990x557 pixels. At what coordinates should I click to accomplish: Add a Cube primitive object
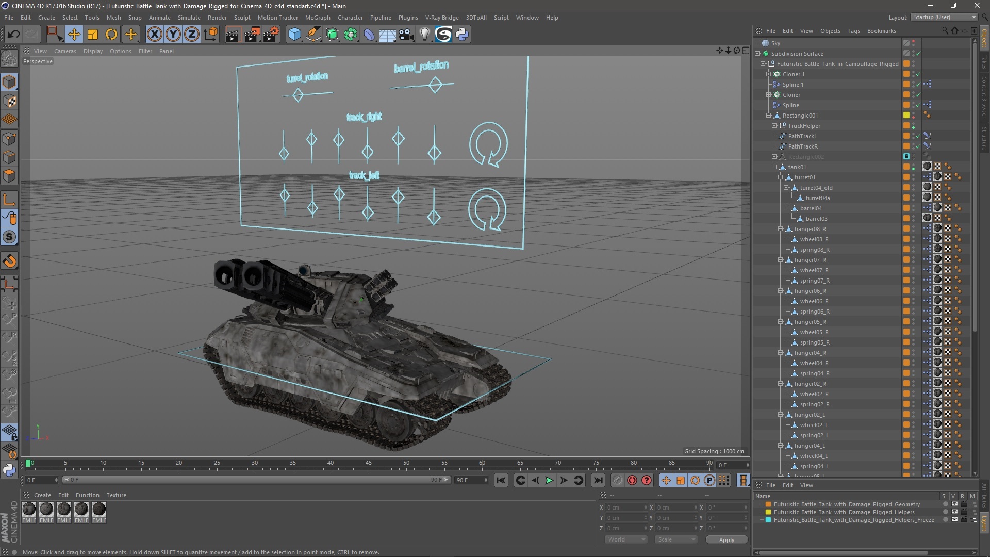(x=294, y=35)
